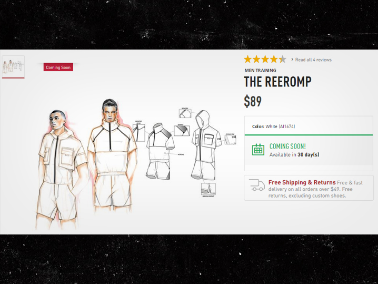The image size is (378, 284).
Task: Click the delivery truck icon
Action: (x=257, y=185)
